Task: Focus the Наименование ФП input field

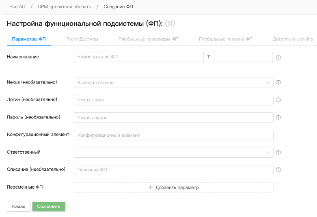Action: coord(138,57)
